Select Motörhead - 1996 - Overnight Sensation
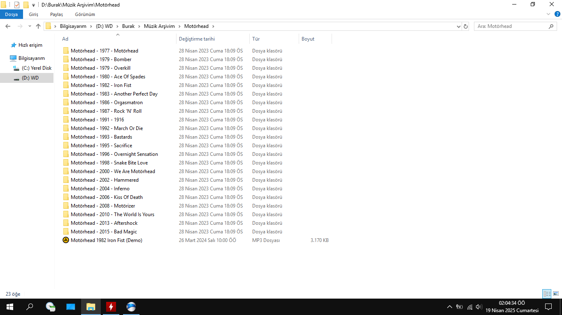The image size is (562, 315). [114, 154]
